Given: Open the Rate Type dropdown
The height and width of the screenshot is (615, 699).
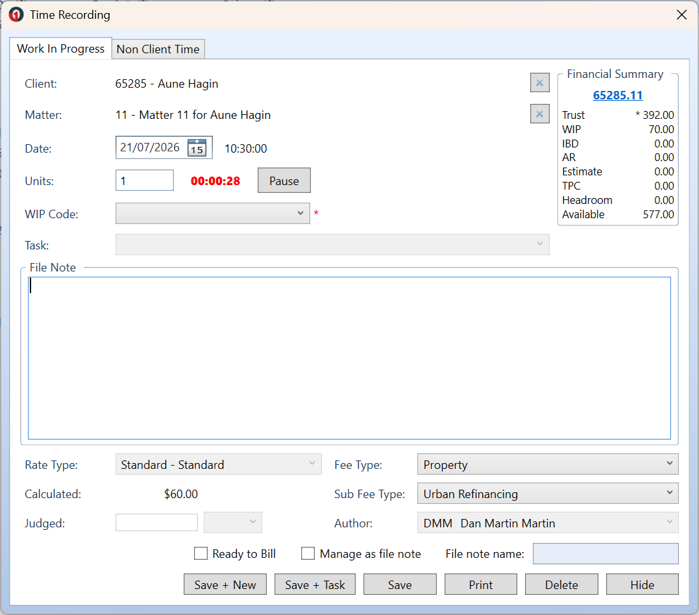Looking at the screenshot, I should click(219, 464).
